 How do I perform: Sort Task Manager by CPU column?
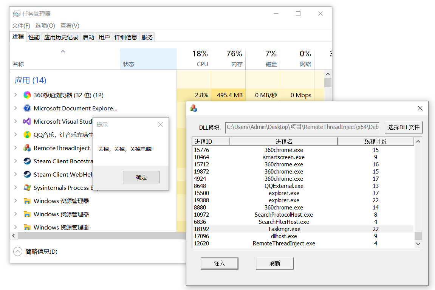pos(194,59)
